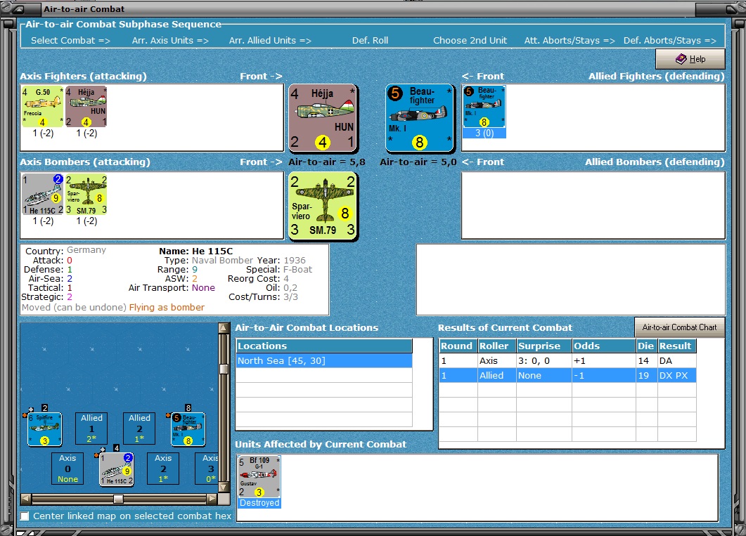Click the large Héjja front fighter unit
Screen dimensions: 746x536
click(x=323, y=118)
